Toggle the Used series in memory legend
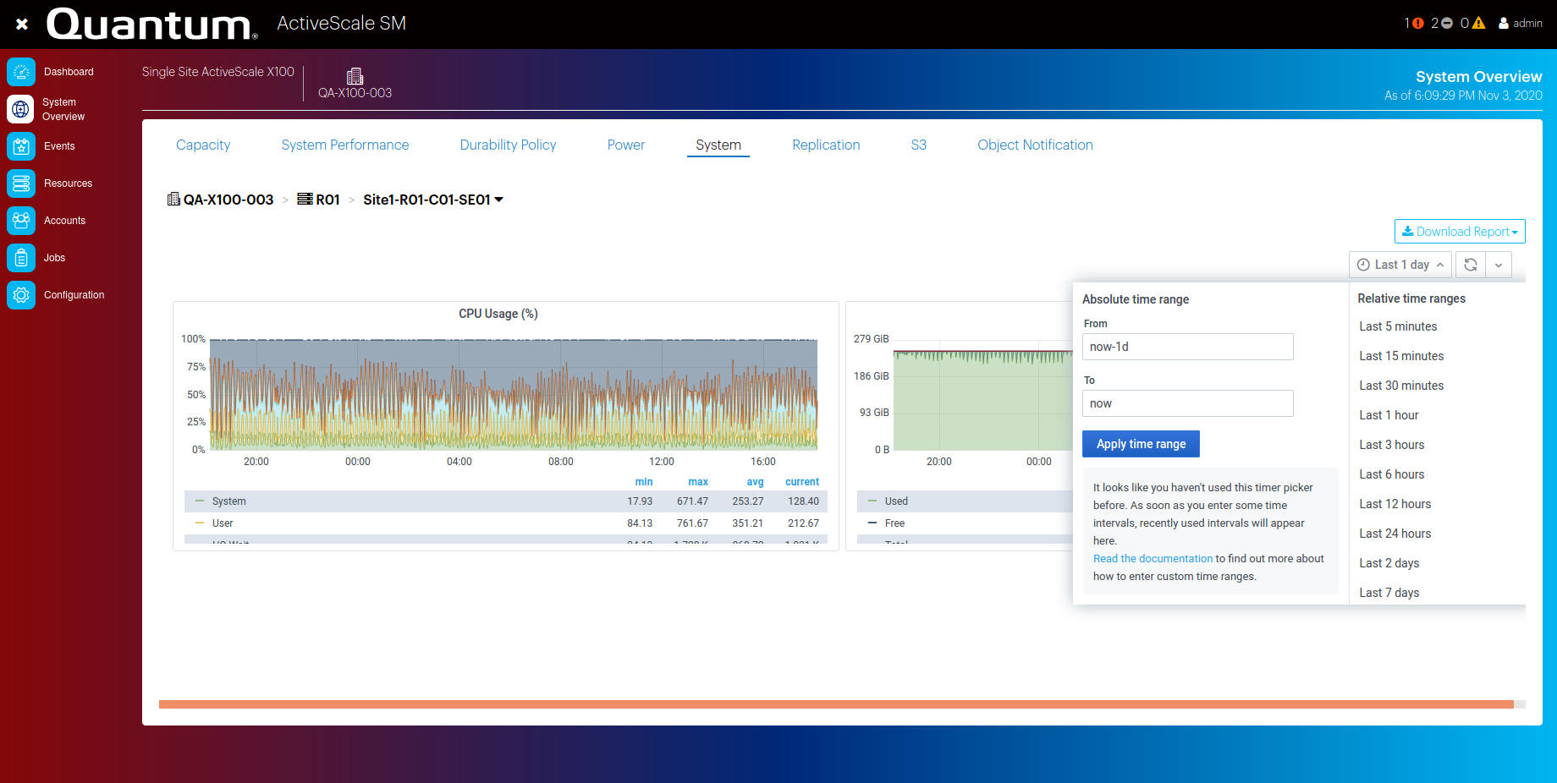The height and width of the screenshot is (783, 1557). (x=895, y=501)
